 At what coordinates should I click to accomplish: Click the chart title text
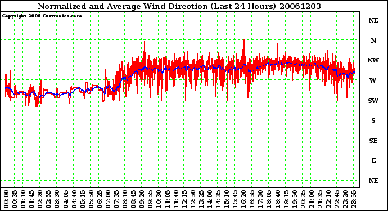(179, 6)
